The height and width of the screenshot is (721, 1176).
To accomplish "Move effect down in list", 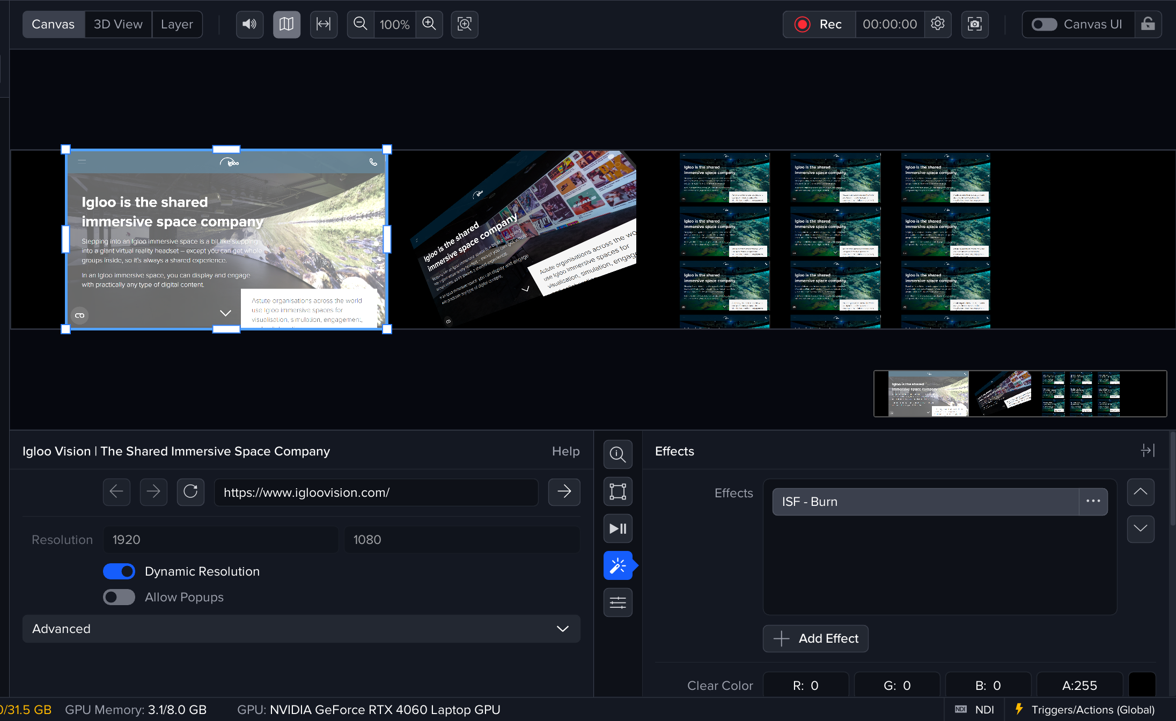I will click(1141, 529).
